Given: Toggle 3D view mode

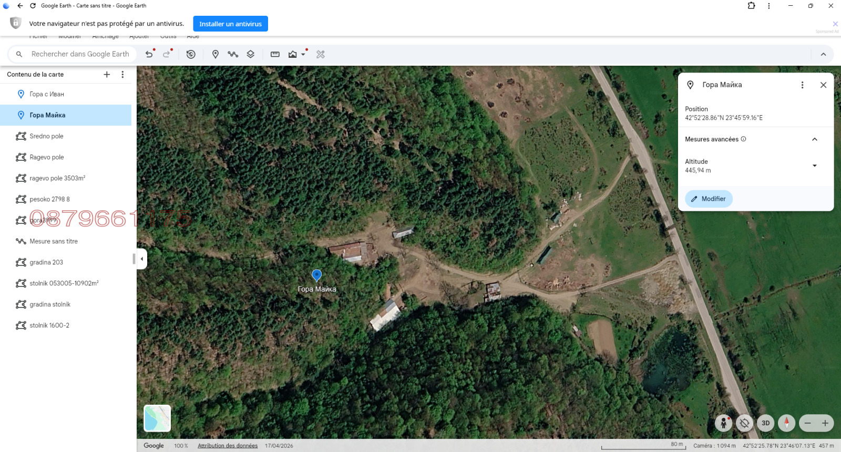Looking at the screenshot, I should pos(766,423).
